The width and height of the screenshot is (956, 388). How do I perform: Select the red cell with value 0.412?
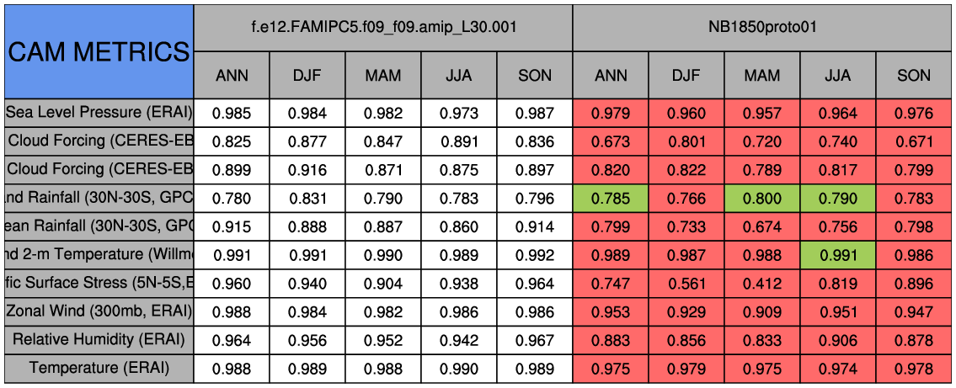762,284
